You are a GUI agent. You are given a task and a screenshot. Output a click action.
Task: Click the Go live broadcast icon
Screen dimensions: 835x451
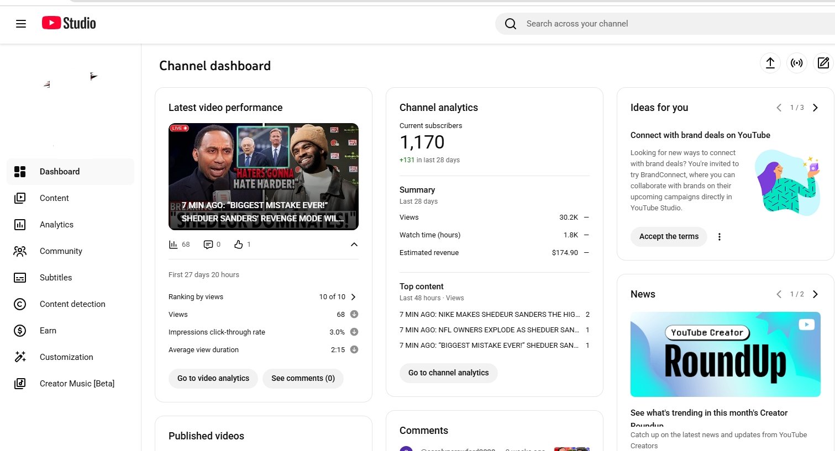pyautogui.click(x=796, y=63)
